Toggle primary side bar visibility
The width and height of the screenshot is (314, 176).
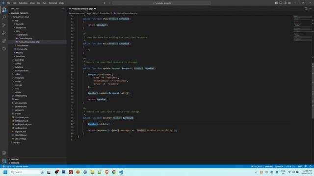pyautogui.click(x=277, y=3)
